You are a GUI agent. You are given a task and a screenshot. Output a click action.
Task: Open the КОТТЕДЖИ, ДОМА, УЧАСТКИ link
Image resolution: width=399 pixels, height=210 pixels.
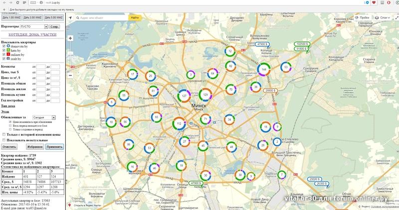[x=32, y=35]
